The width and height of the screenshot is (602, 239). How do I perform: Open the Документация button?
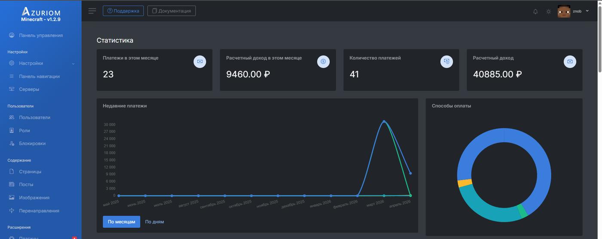171,11
